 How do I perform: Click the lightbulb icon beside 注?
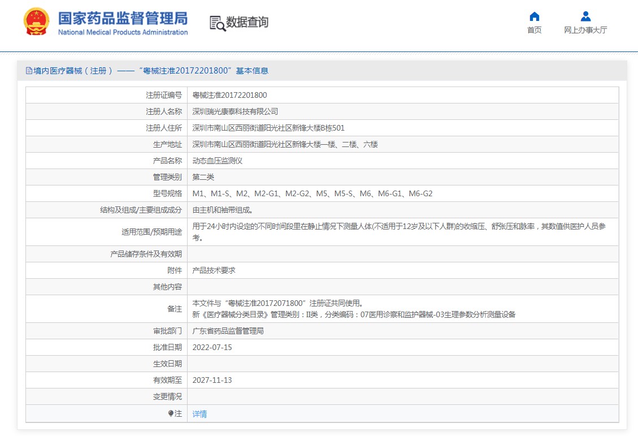point(171,413)
